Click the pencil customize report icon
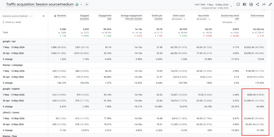The image size is (274, 137). point(270,5)
